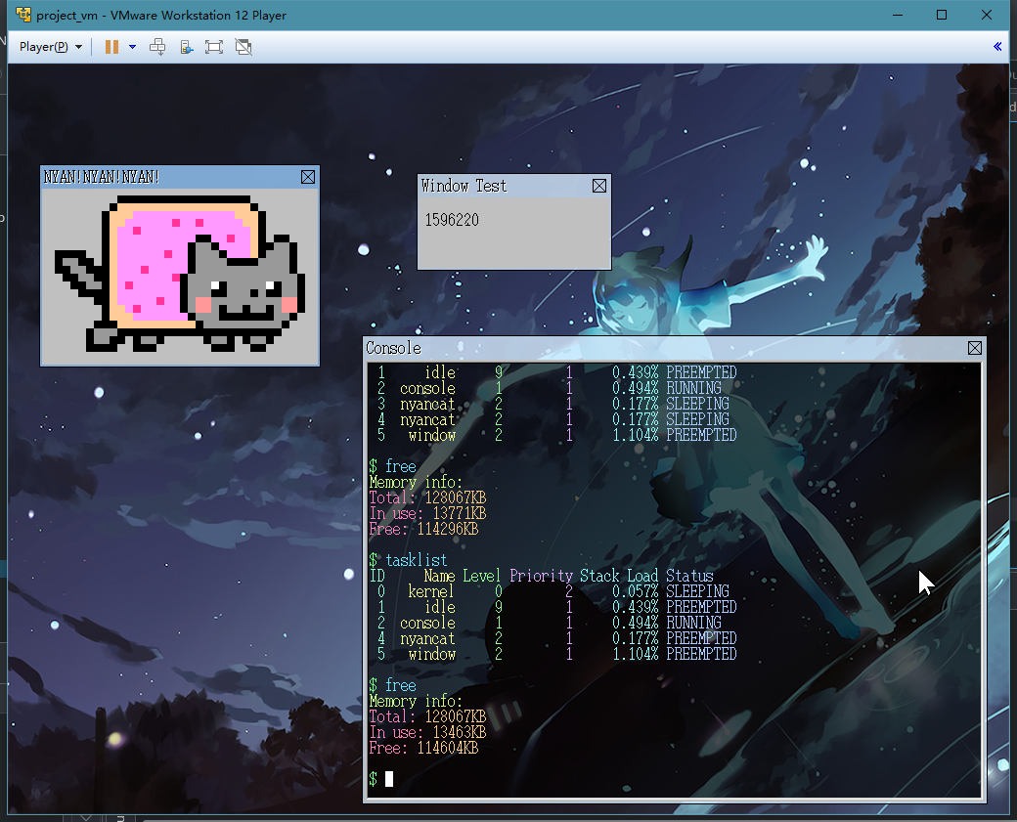Click 'In use: 13771KB' line
The width and height of the screenshot is (1017, 822).
point(427,513)
